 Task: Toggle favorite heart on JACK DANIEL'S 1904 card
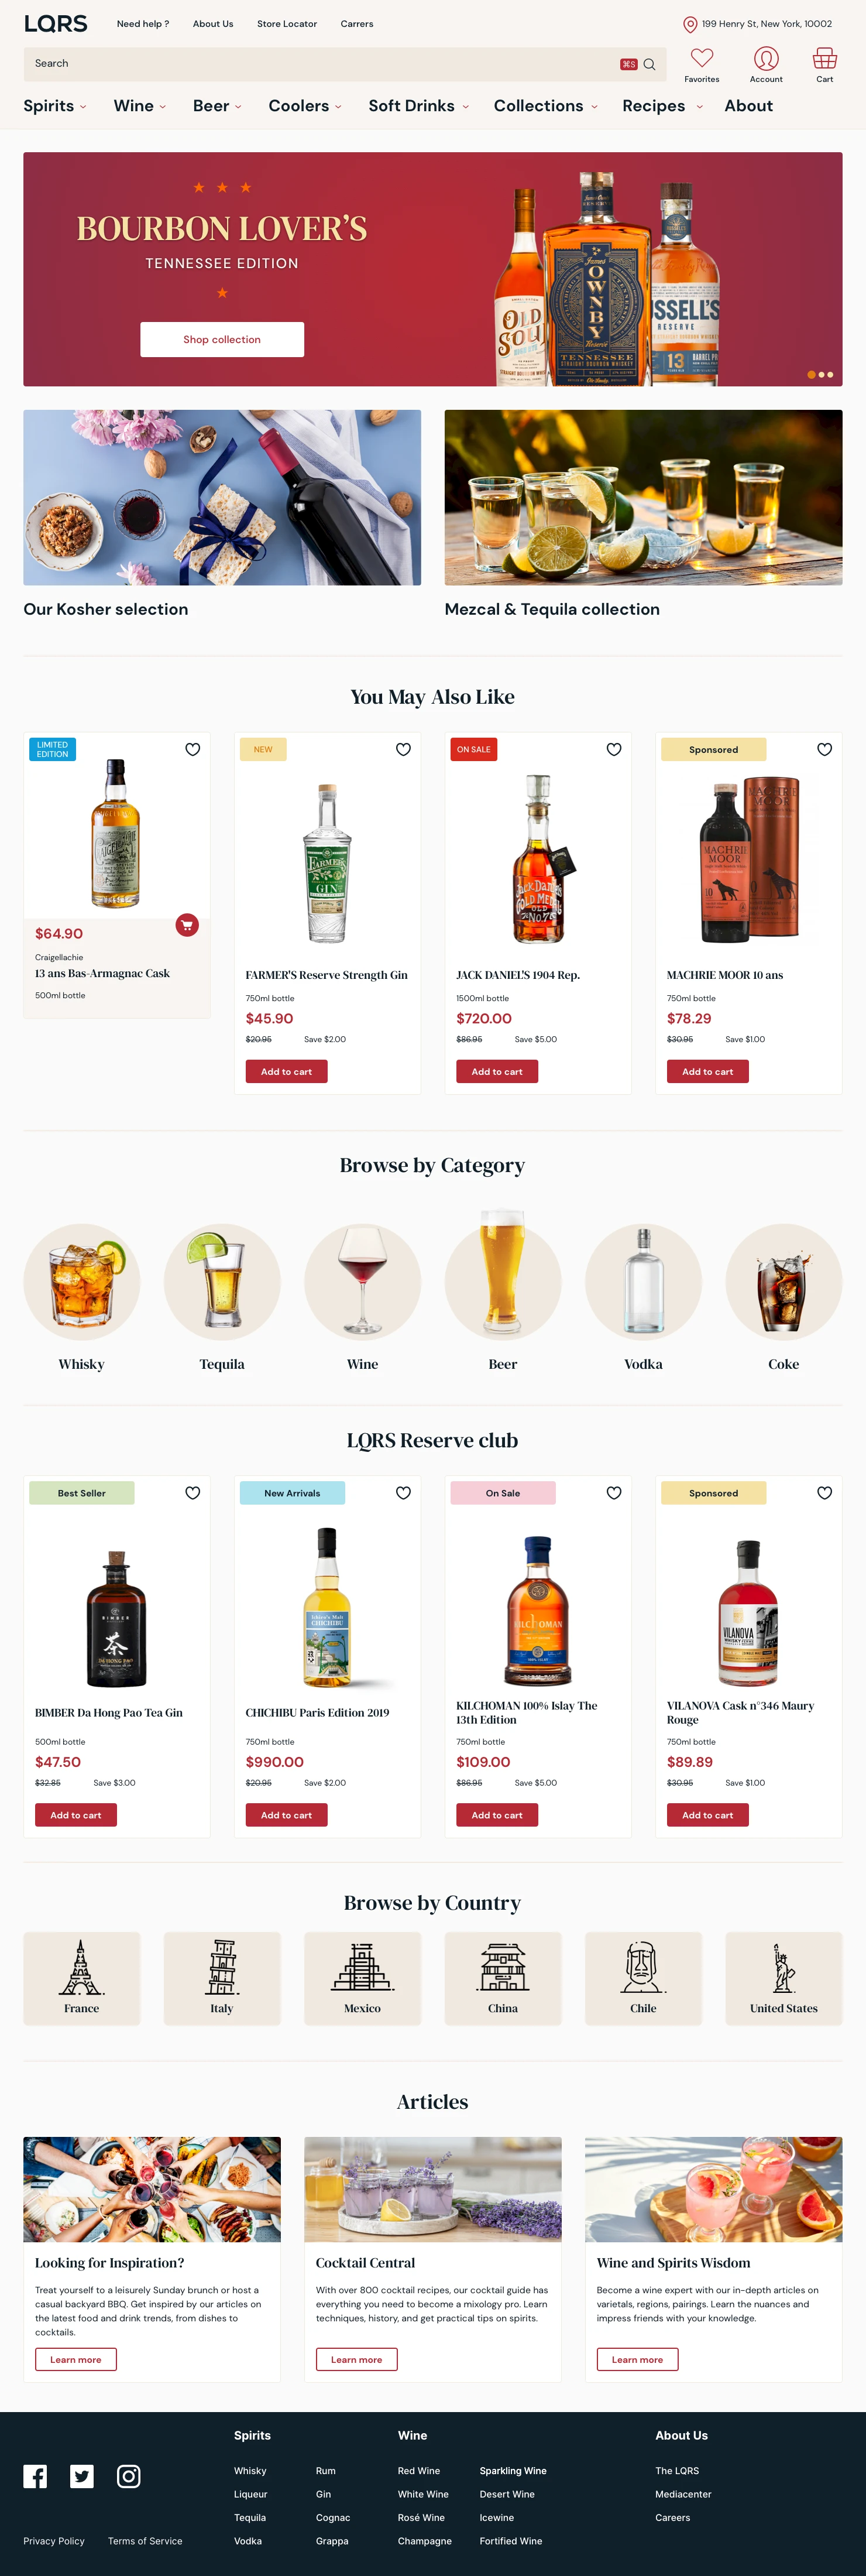coord(614,749)
